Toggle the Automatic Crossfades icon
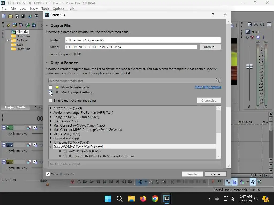Image resolution: width=274 pixels, height=205 pixels. (235, 182)
